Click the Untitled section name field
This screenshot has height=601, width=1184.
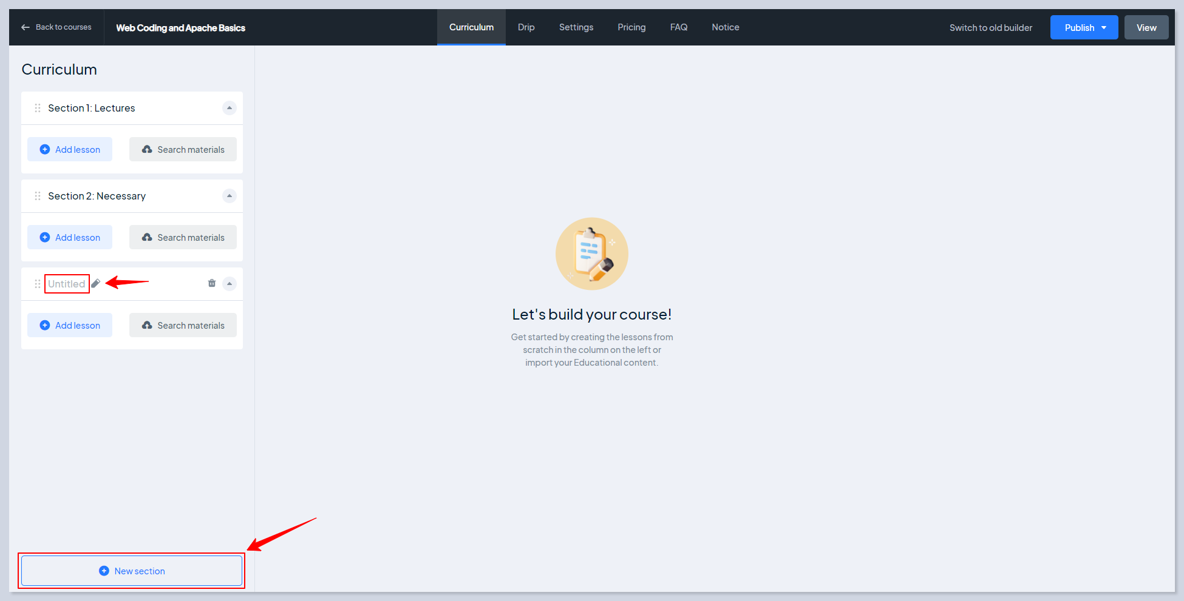[x=67, y=284]
